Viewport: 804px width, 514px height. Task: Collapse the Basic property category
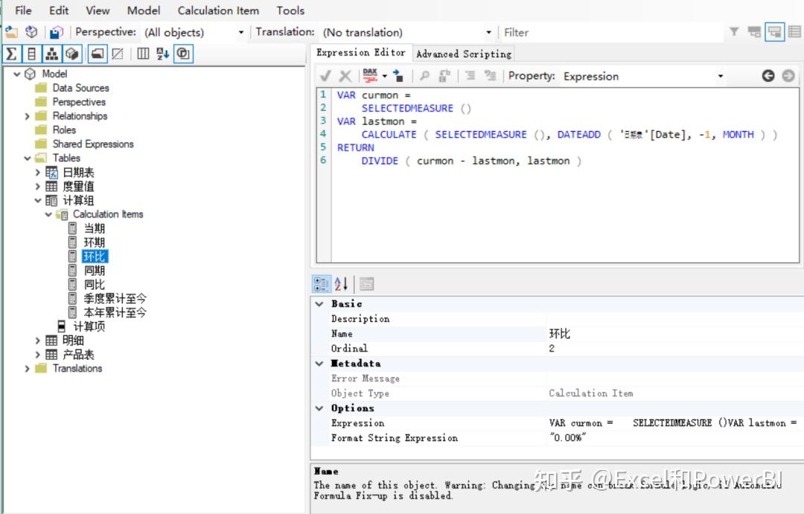pyautogui.click(x=319, y=304)
